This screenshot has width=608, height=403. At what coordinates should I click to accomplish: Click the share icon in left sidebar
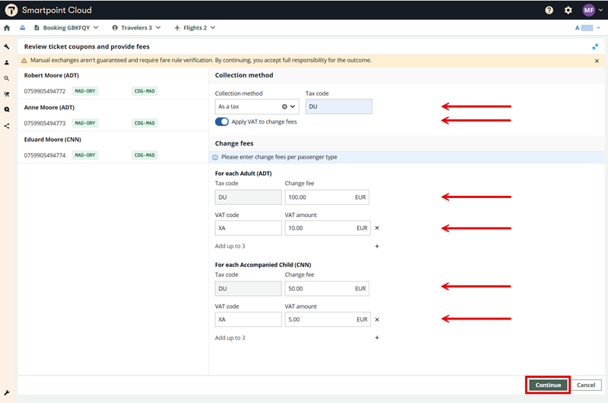coord(7,126)
